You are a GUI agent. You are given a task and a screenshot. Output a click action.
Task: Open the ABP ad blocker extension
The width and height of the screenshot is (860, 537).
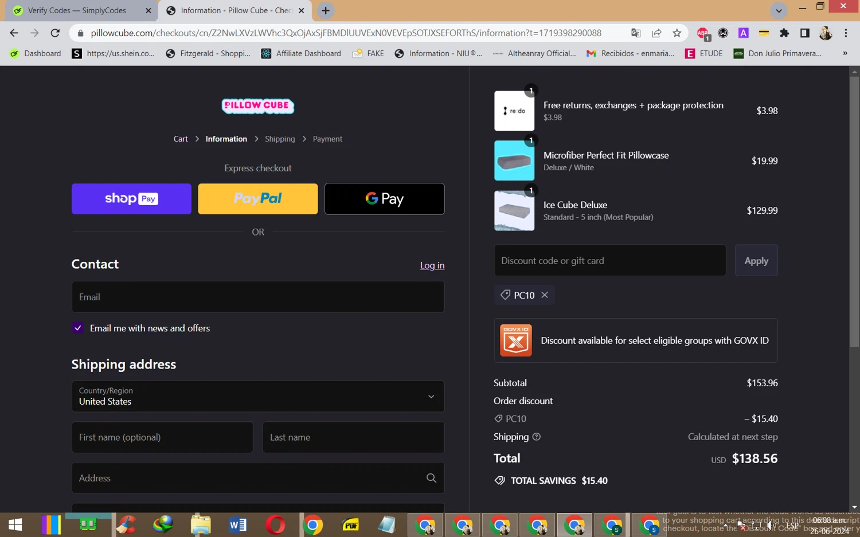click(703, 34)
